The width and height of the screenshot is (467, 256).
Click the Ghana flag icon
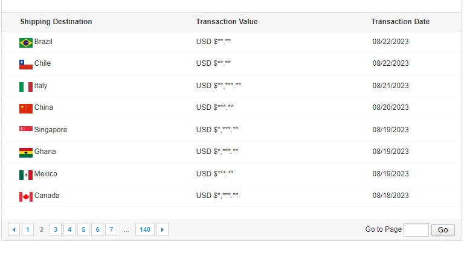point(25,152)
